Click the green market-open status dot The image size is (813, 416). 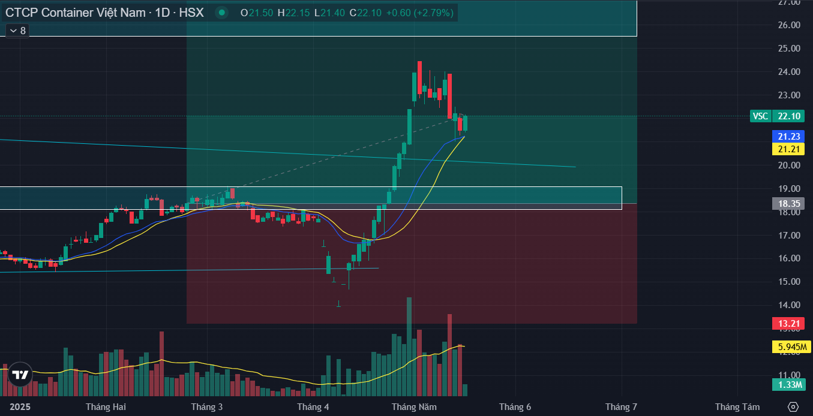click(223, 13)
